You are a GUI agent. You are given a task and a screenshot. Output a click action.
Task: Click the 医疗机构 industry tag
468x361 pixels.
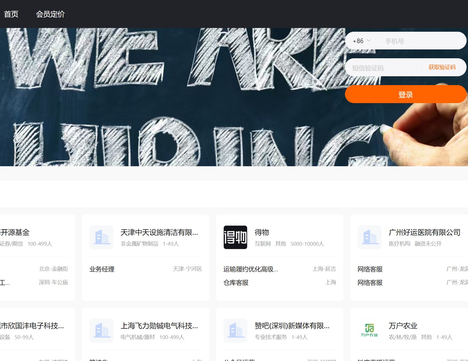400,244
